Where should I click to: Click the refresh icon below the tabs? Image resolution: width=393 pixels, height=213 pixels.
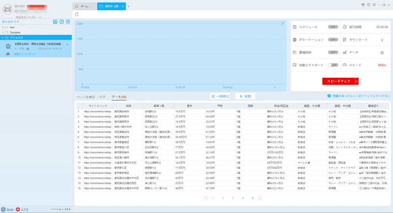[x=77, y=14]
